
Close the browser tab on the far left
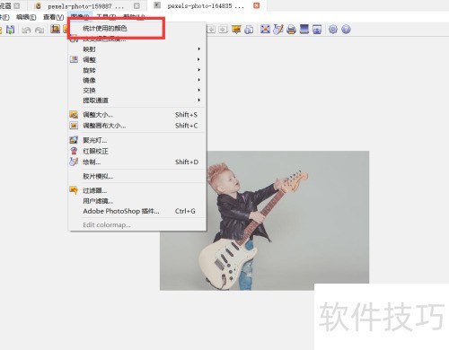tap(17, 5)
